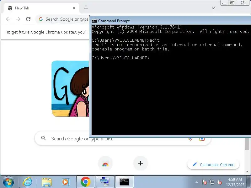The height and width of the screenshot is (188, 251).
Task: Open the Chrome Web Store shortcut
Action: 105,163
